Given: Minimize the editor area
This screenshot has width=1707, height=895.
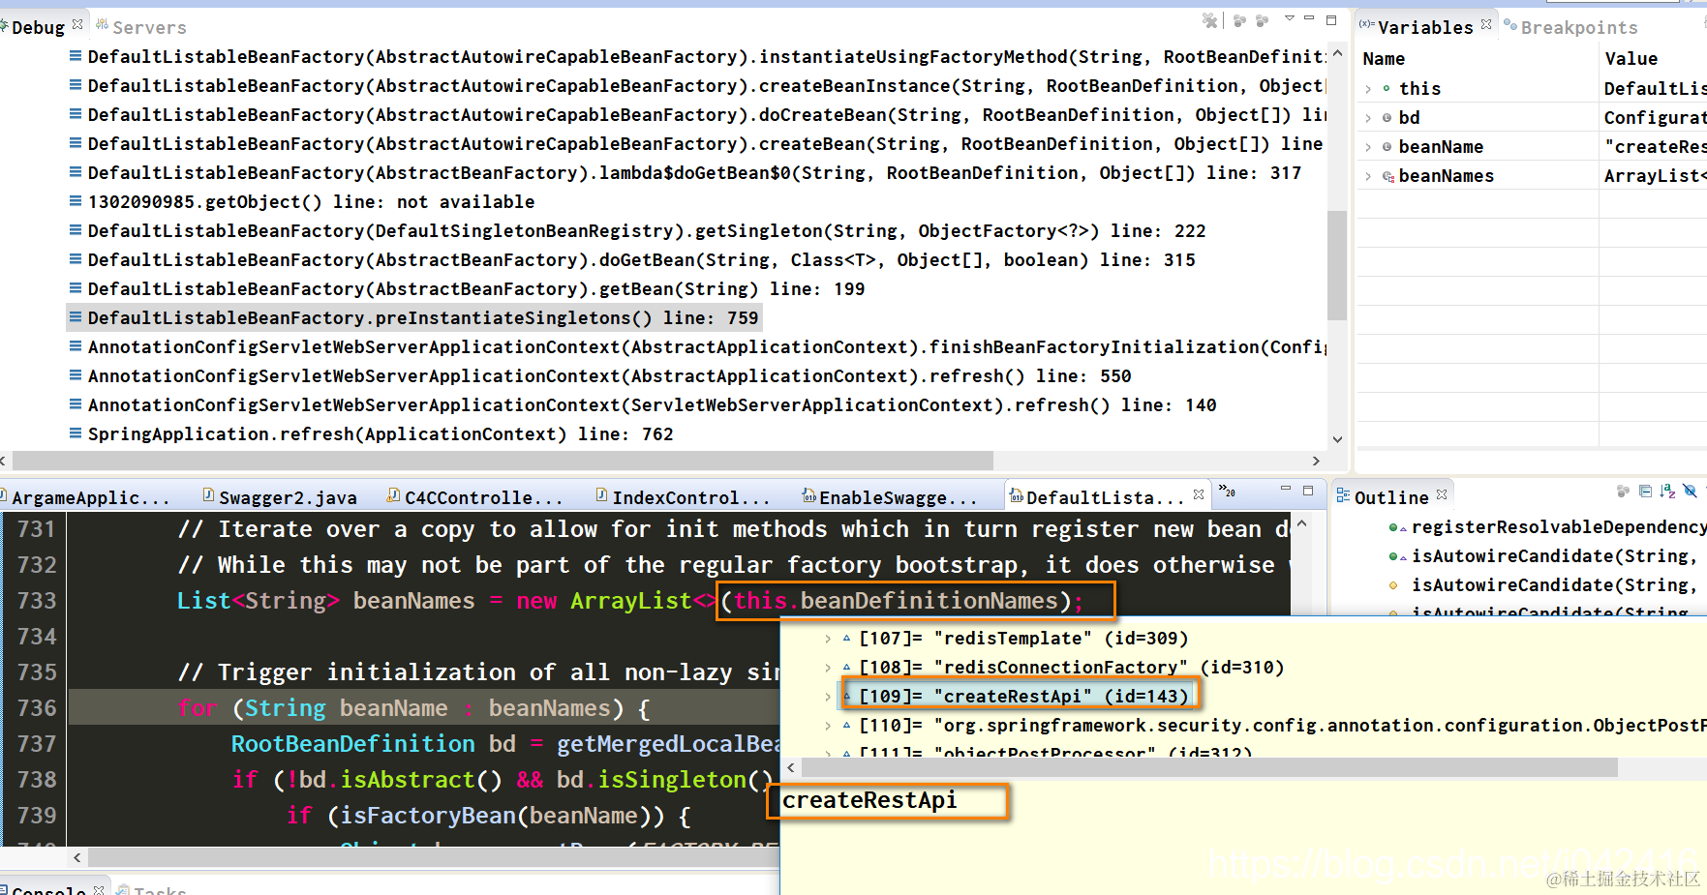Looking at the screenshot, I should 1285,489.
